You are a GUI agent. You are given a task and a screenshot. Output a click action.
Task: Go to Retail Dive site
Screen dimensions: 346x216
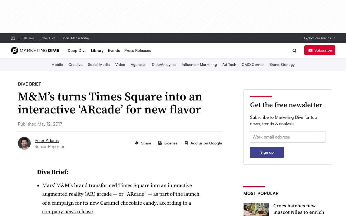click(48, 38)
